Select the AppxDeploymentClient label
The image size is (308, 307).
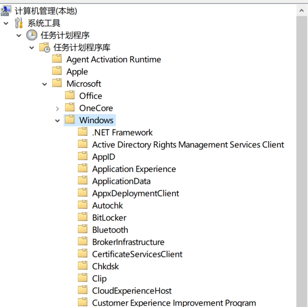136,193
